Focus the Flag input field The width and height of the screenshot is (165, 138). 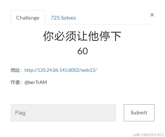pyautogui.click(x=63, y=113)
